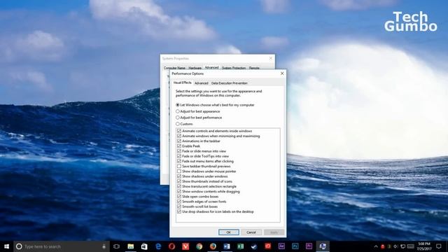Viewport: 448px width, 252px height.
Task: Open the Data Execution Prevention tab
Action: click(x=229, y=83)
